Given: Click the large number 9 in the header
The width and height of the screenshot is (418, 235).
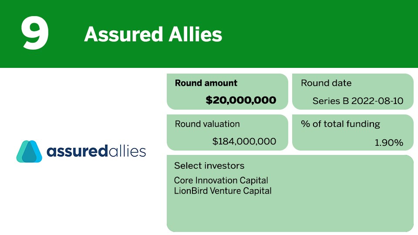Looking at the screenshot, I should click(35, 33).
